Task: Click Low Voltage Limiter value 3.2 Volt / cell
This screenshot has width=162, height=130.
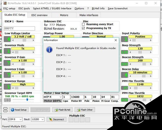Action: tap(23, 37)
